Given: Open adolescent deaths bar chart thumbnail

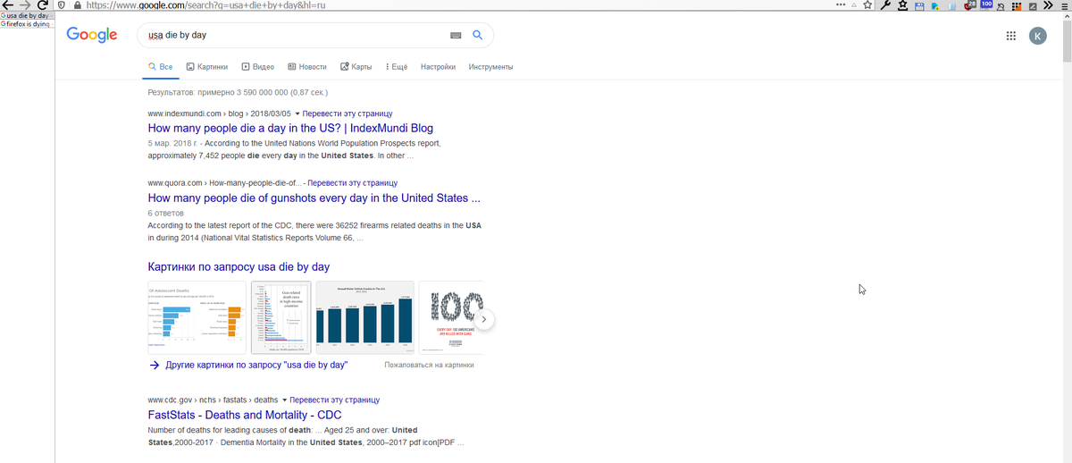Looking at the screenshot, I should coord(197,317).
